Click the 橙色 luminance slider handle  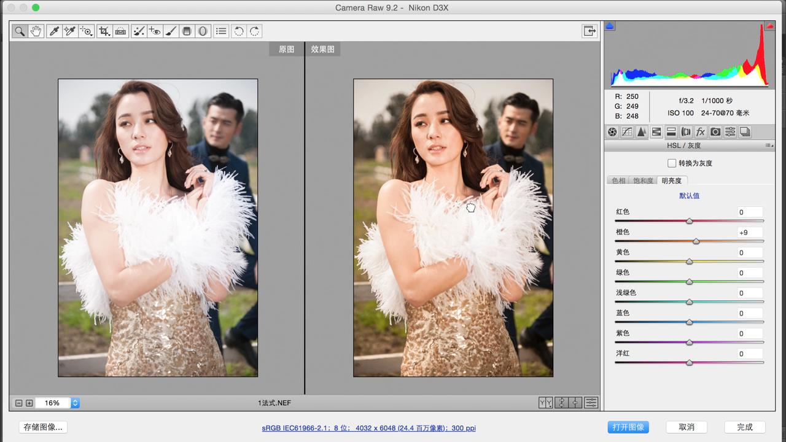pyautogui.click(x=696, y=241)
